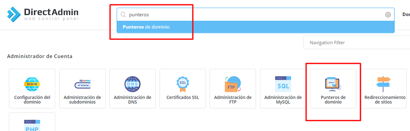Click the DirectAdmin logo
This screenshot has height=131, width=410.
(43, 14)
